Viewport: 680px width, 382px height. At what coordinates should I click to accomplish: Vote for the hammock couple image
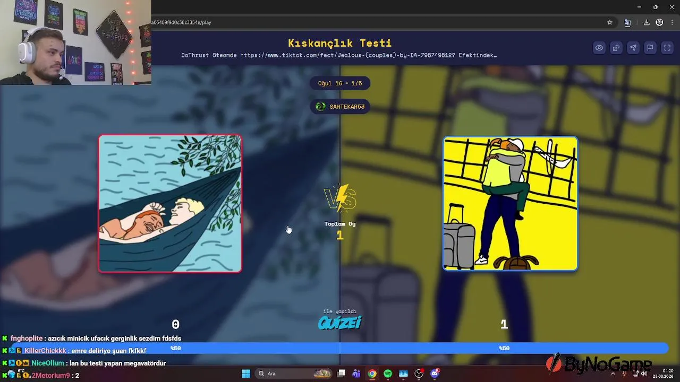[x=170, y=204]
